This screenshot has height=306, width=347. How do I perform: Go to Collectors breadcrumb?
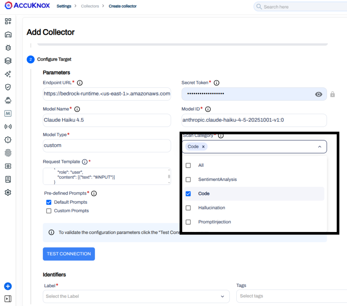(90, 6)
